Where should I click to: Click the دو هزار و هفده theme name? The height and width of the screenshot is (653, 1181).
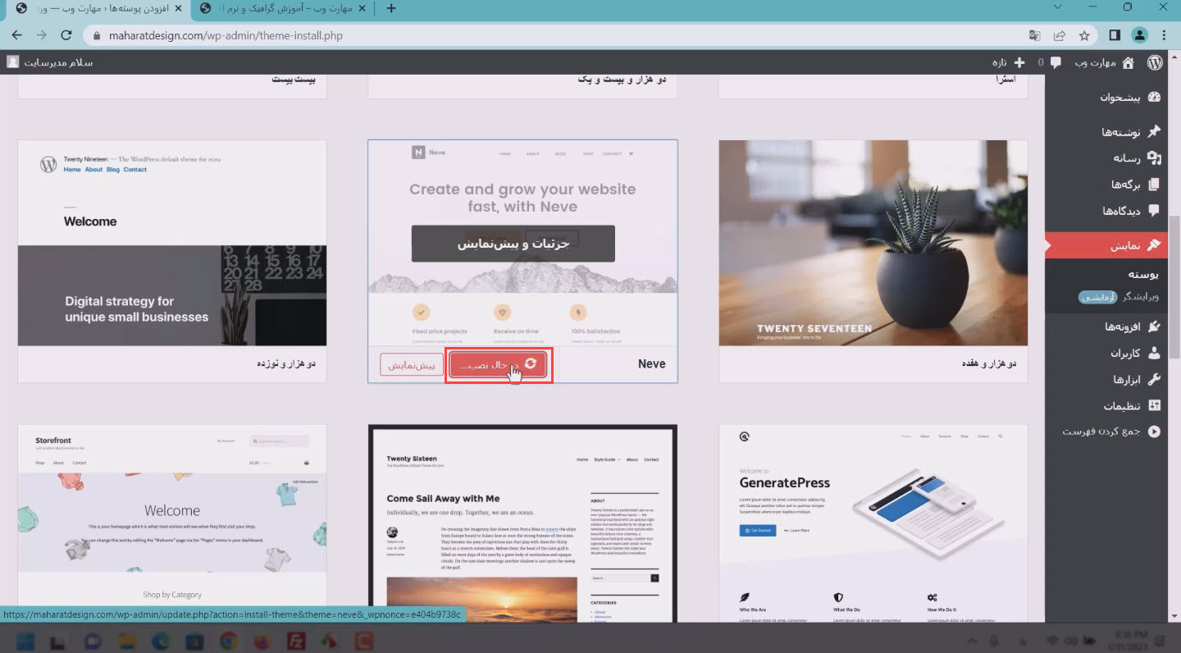(988, 363)
